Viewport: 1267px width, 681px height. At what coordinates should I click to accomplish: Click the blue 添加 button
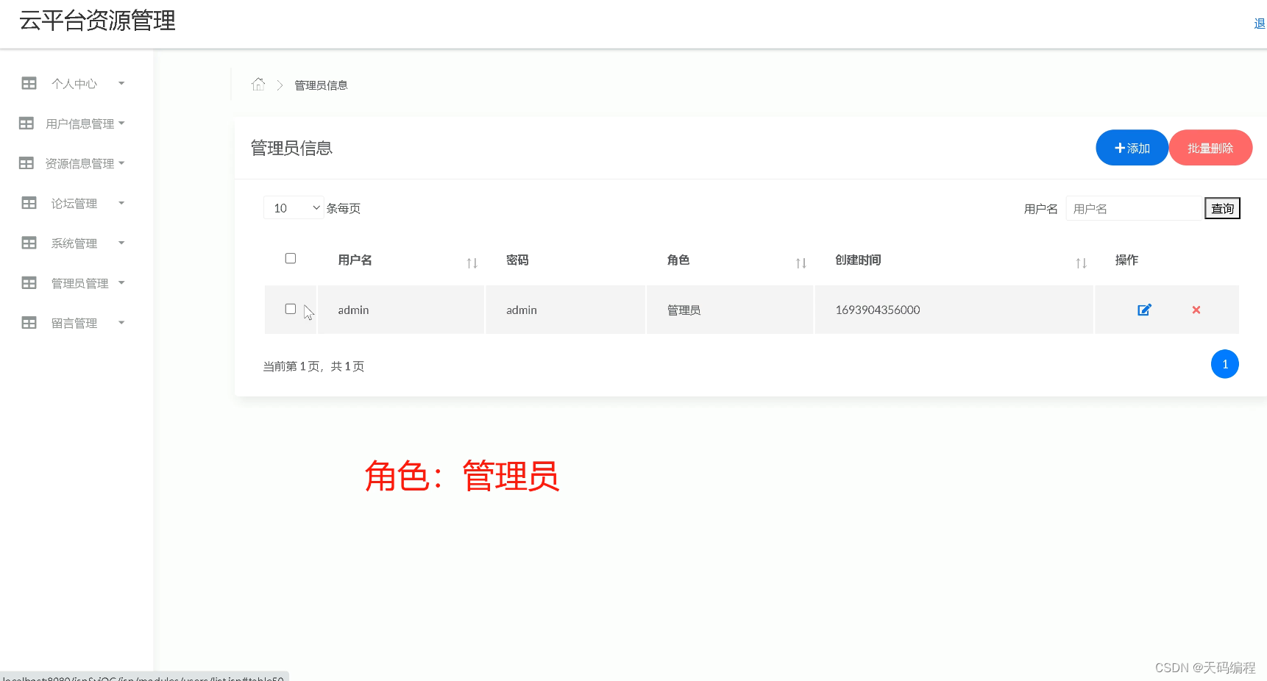click(x=1132, y=148)
